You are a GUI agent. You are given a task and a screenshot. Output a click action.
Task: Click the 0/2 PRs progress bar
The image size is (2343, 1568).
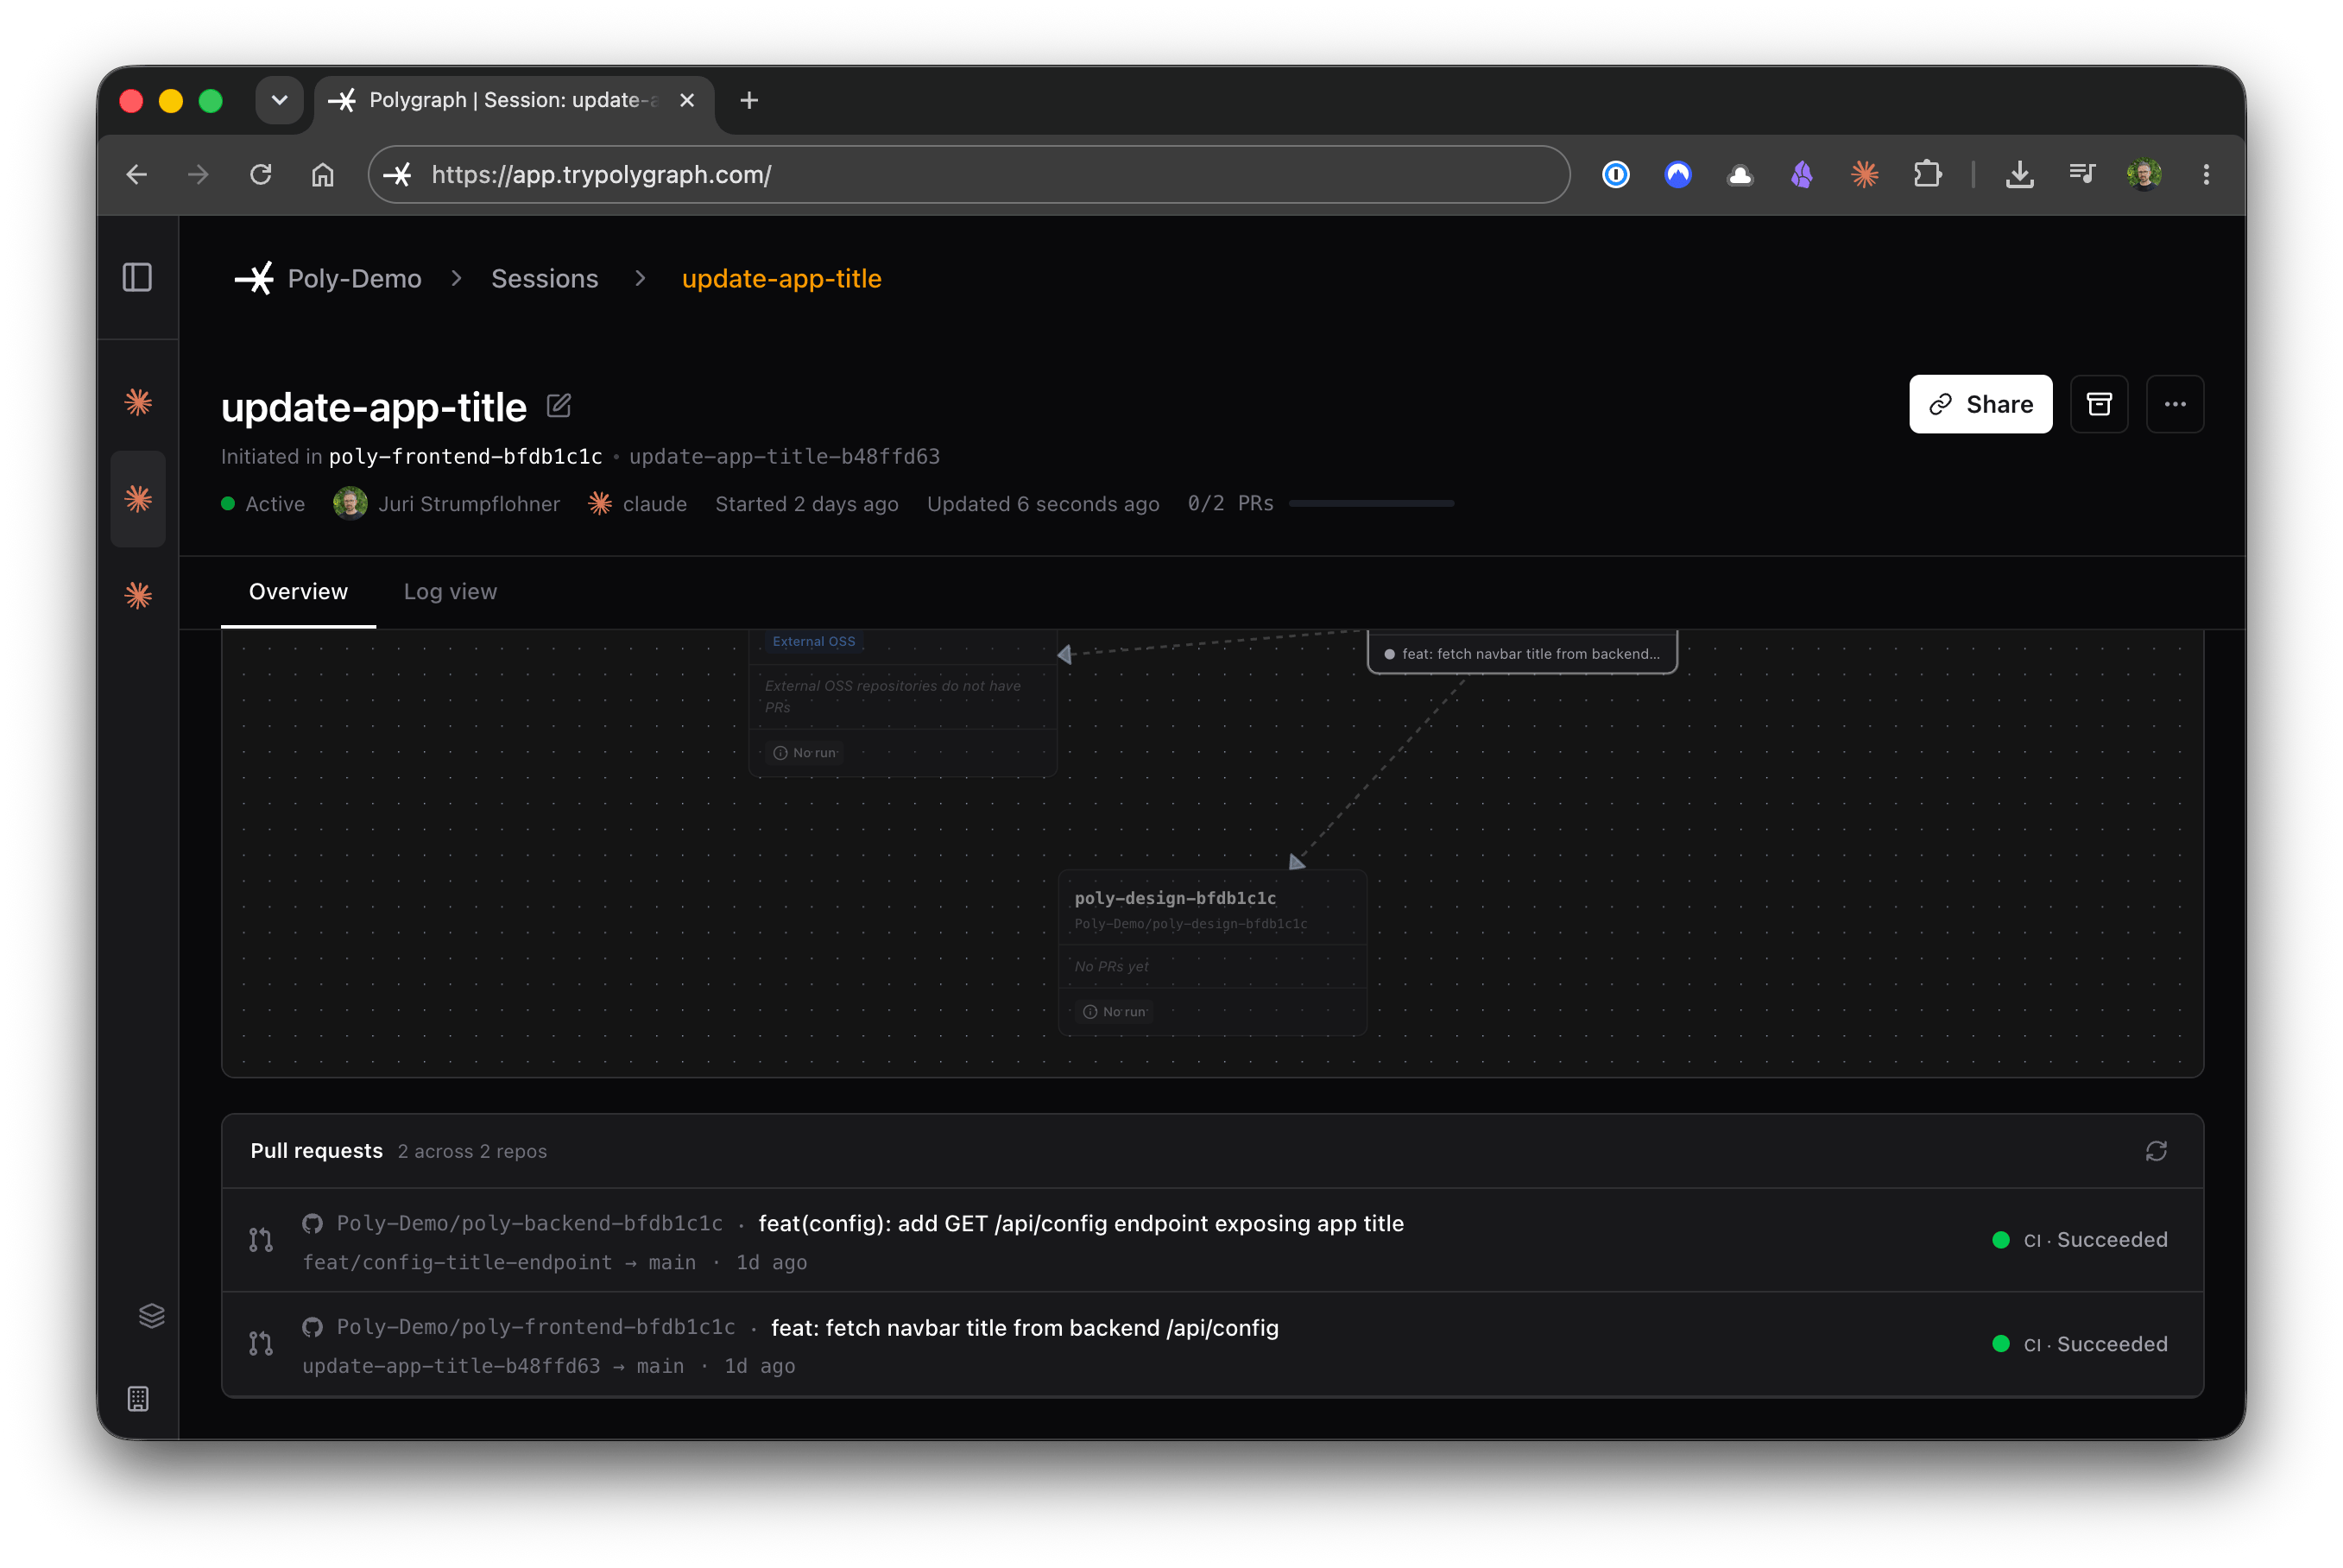[1370, 503]
